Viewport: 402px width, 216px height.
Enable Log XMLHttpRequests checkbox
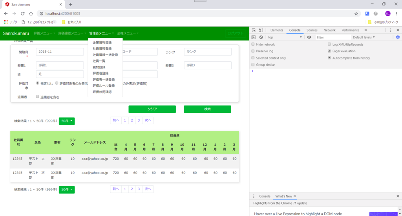[x=329, y=44]
